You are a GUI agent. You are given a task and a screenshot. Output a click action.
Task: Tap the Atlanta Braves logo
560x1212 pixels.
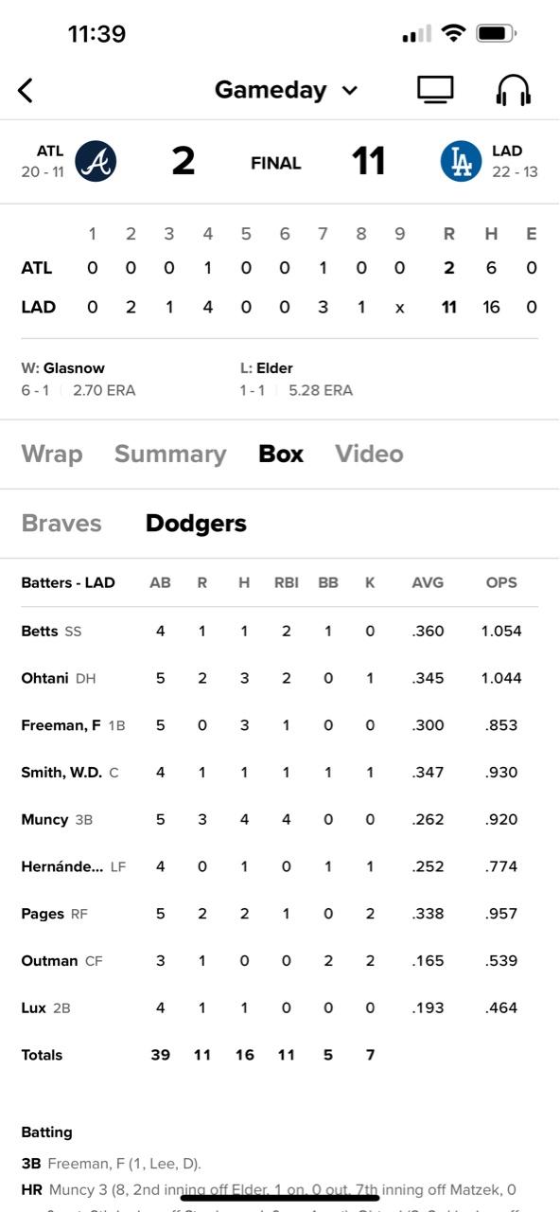[95, 161]
